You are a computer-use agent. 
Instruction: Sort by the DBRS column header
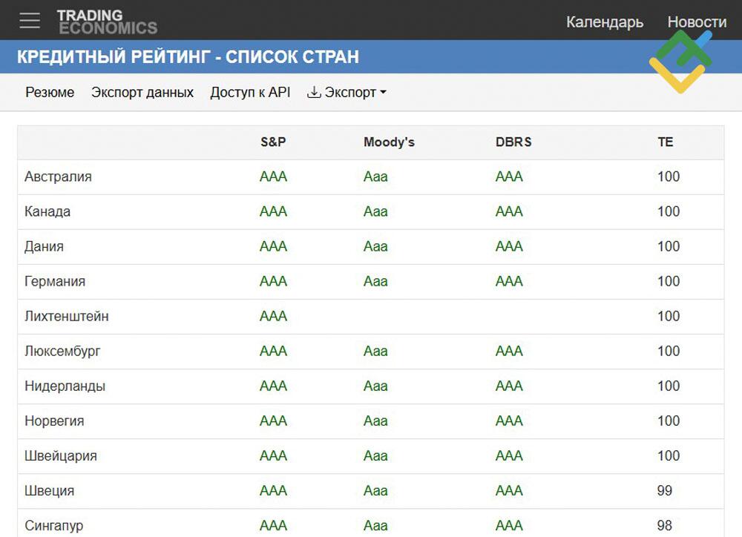pyautogui.click(x=513, y=142)
